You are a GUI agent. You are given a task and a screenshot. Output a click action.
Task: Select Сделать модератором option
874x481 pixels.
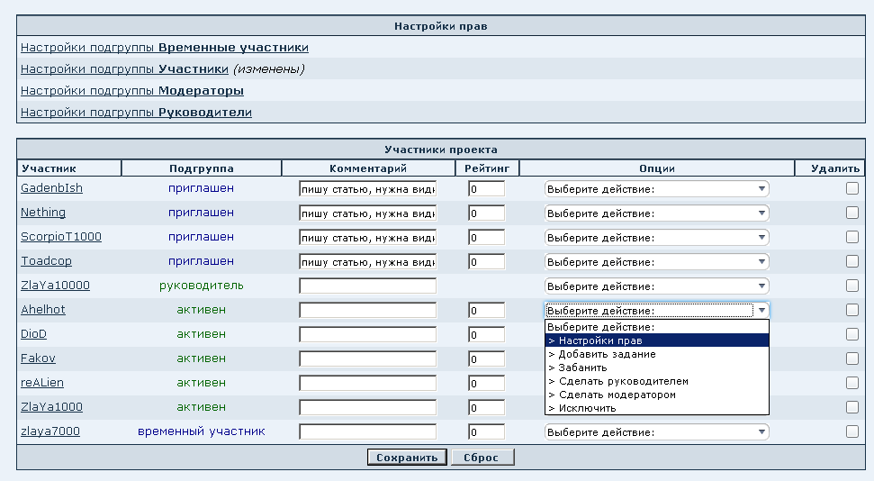[x=656, y=395]
